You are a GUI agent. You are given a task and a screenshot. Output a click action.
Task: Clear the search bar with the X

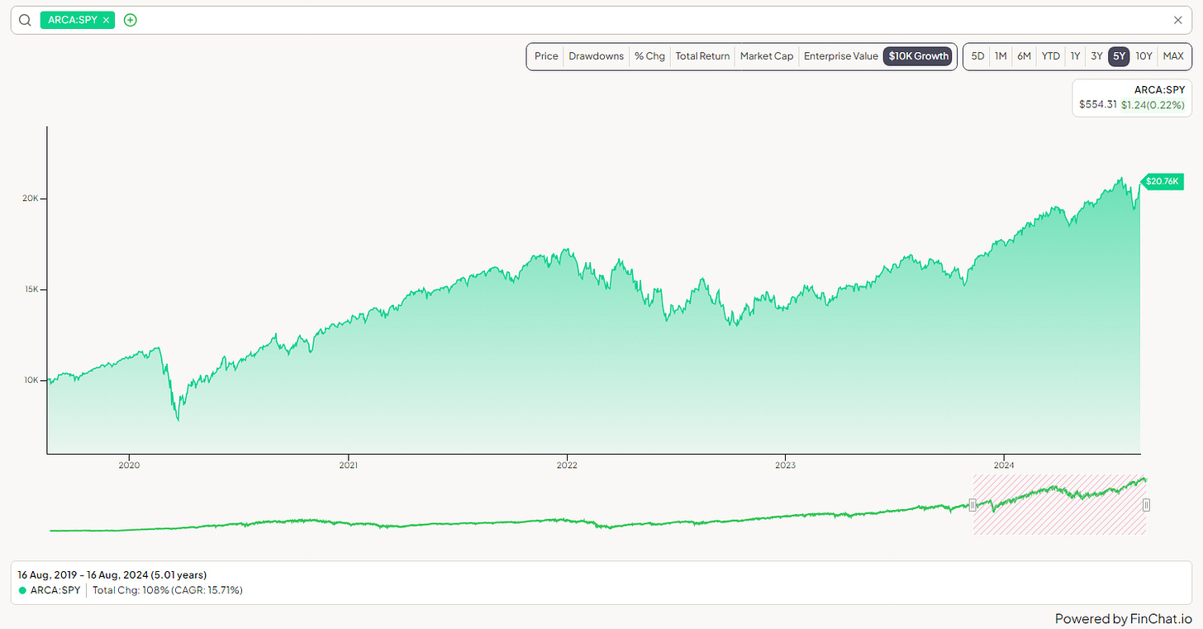[x=1178, y=20]
